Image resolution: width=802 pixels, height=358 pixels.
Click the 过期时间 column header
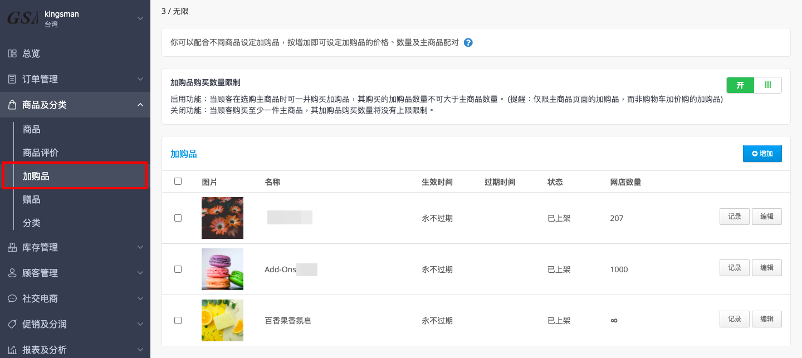pos(500,182)
